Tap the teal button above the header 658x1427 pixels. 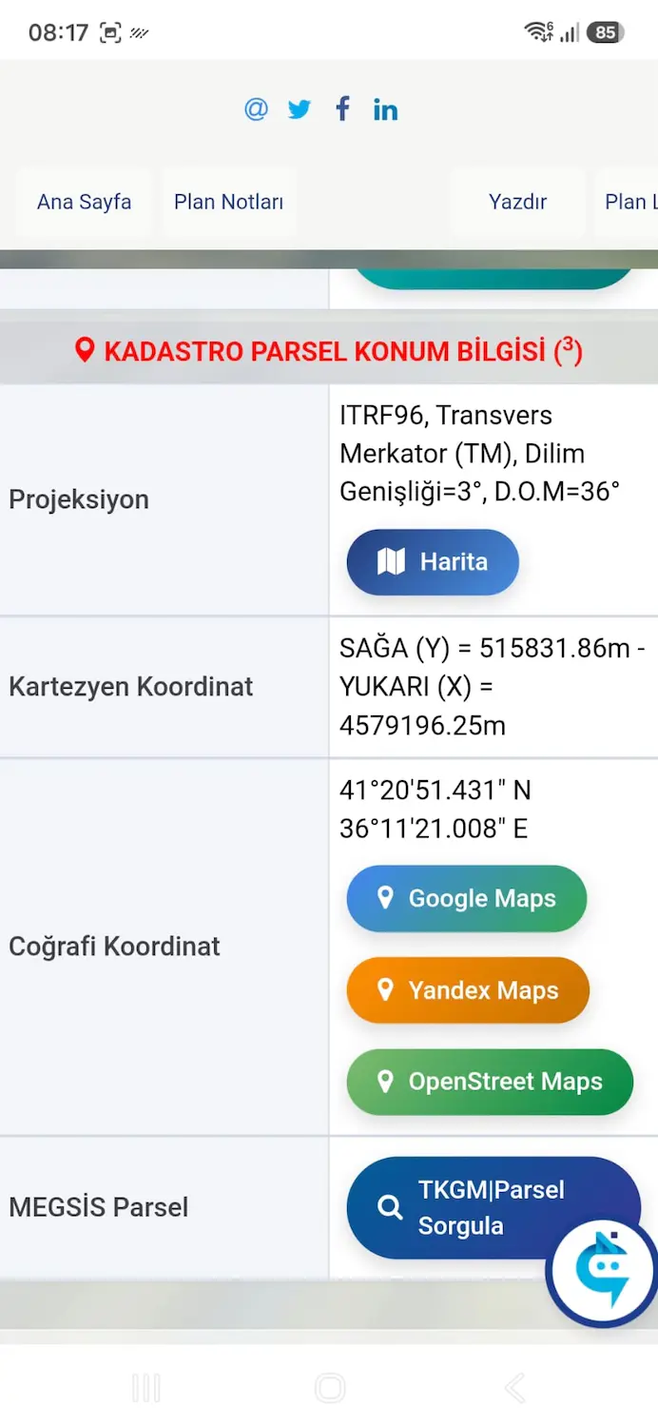[493, 278]
